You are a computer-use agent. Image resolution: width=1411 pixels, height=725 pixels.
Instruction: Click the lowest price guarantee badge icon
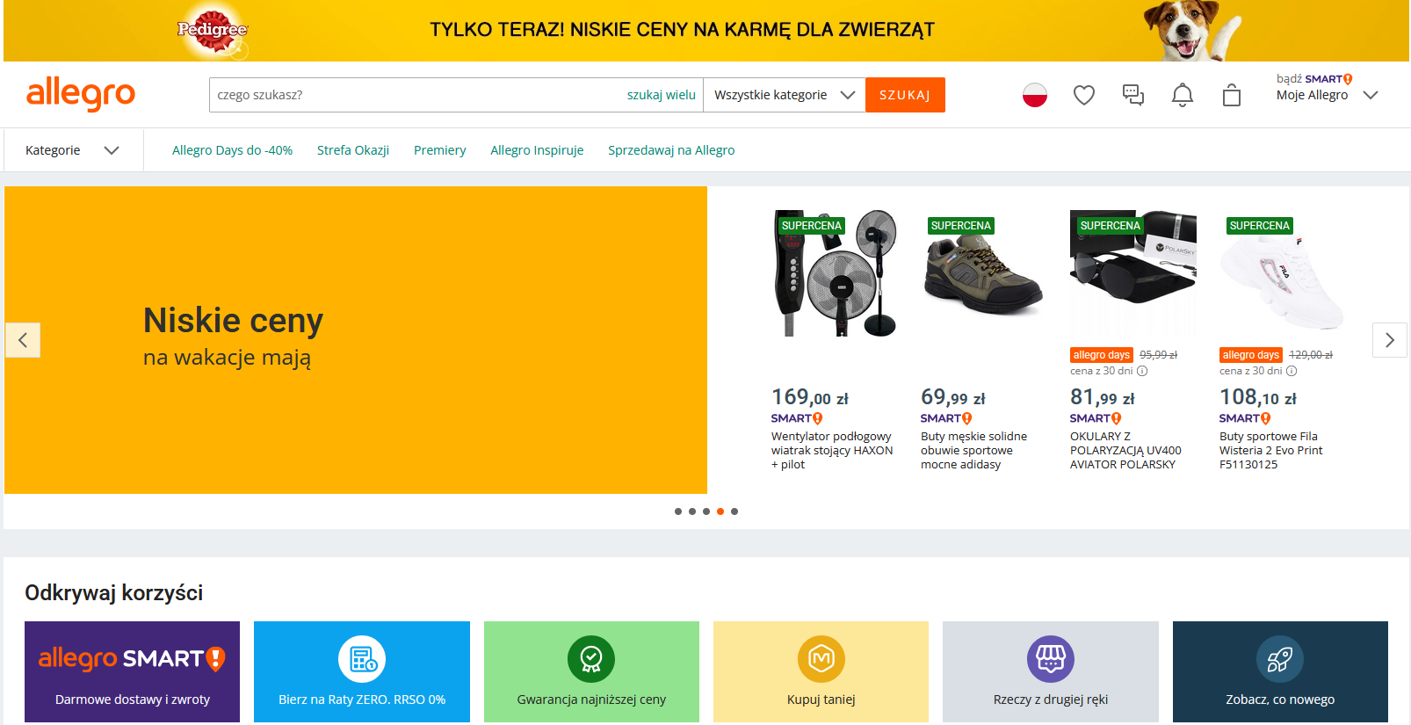pyautogui.click(x=591, y=659)
